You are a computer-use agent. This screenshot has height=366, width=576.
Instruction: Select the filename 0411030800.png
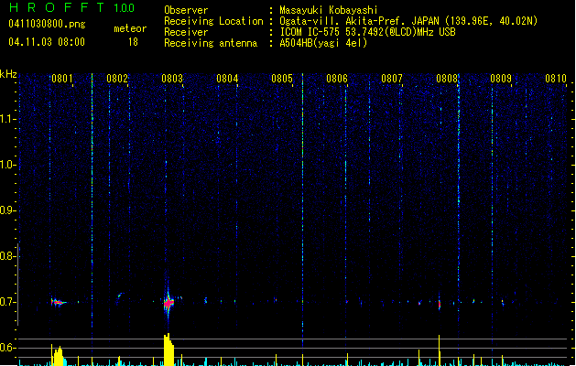(47, 24)
